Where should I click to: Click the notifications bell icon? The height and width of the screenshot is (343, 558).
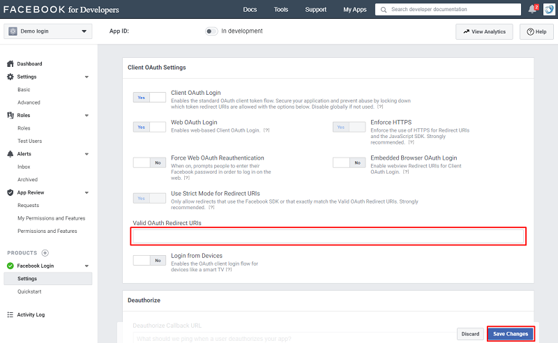[x=532, y=9]
